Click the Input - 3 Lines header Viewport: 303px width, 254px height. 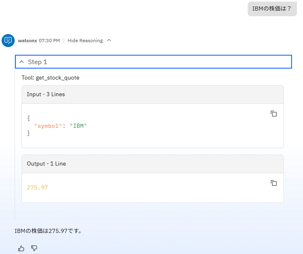46,94
